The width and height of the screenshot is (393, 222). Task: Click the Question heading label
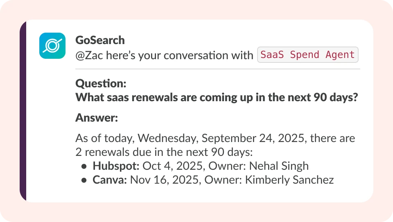(101, 84)
